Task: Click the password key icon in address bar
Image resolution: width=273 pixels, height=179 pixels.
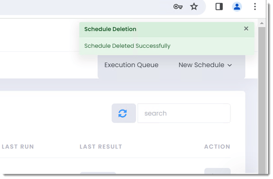Action: (178, 7)
